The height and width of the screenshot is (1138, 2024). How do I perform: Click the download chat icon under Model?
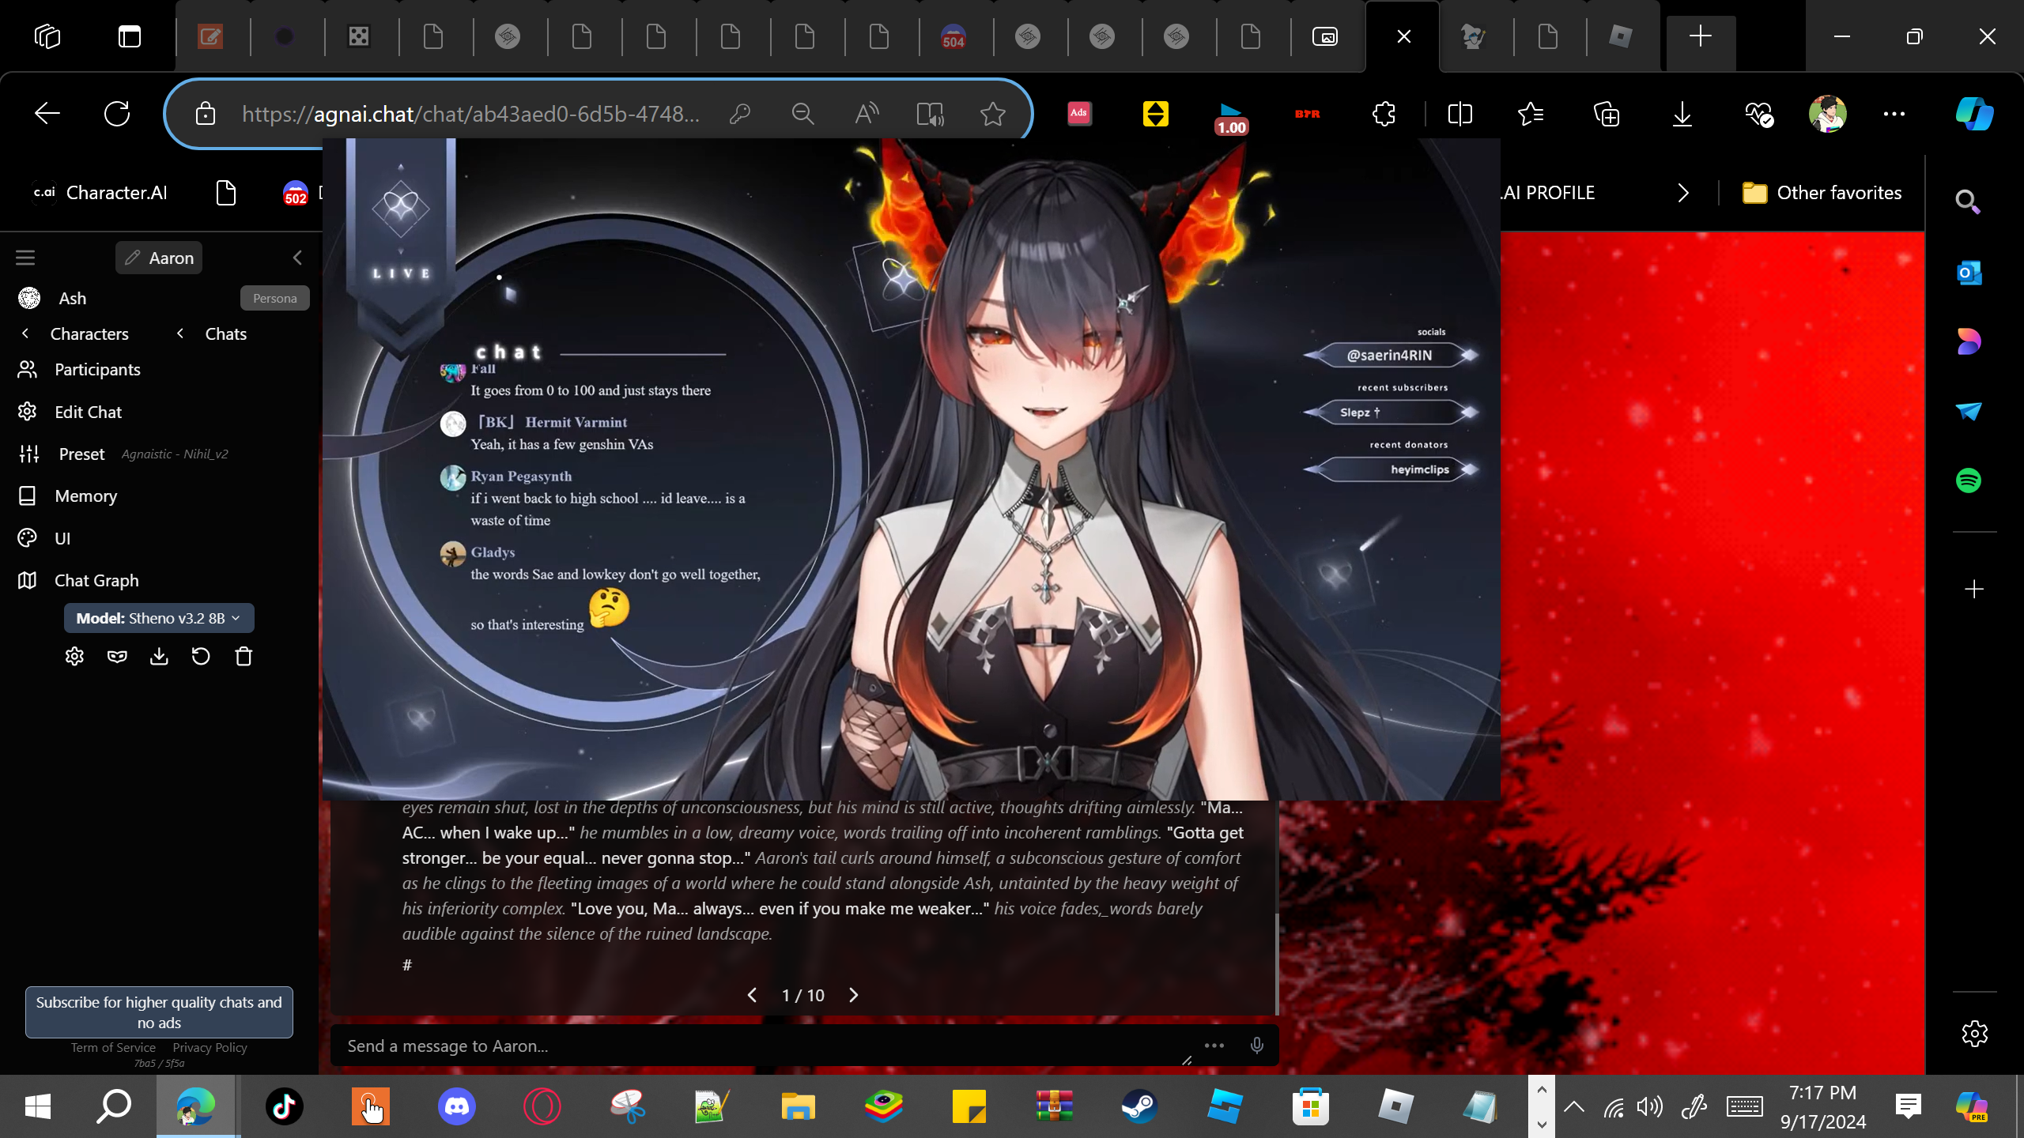click(x=159, y=657)
